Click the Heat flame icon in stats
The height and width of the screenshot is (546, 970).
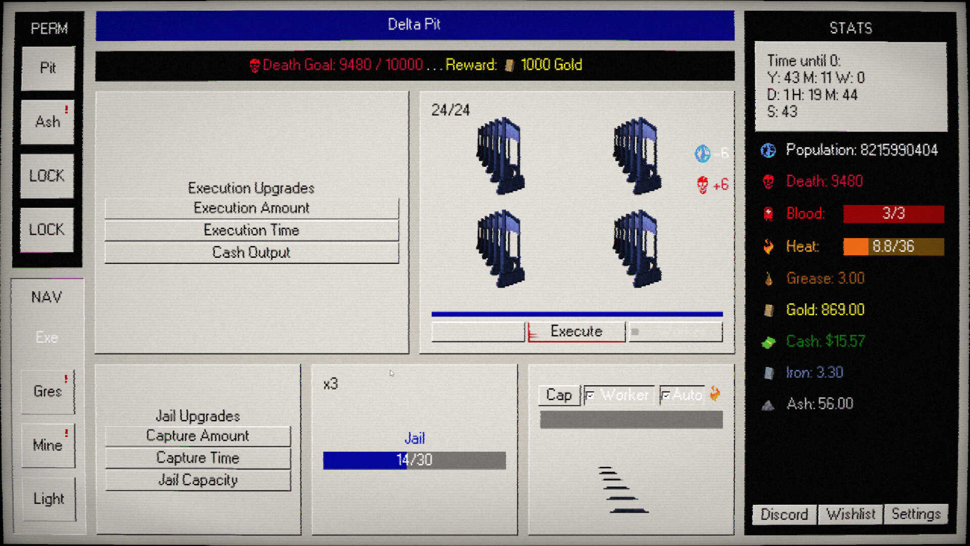coord(768,246)
